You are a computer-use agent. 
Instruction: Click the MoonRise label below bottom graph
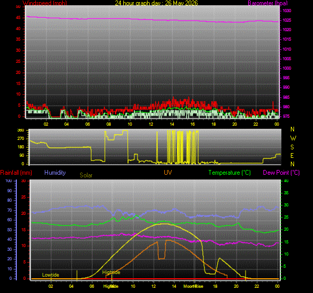pyautogui.click(x=193, y=286)
